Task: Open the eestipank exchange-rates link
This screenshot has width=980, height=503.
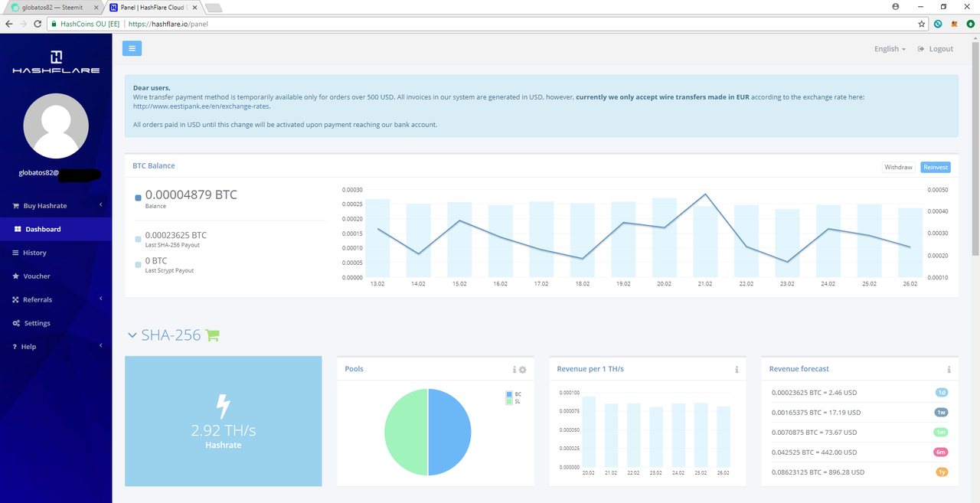Action: click(201, 106)
